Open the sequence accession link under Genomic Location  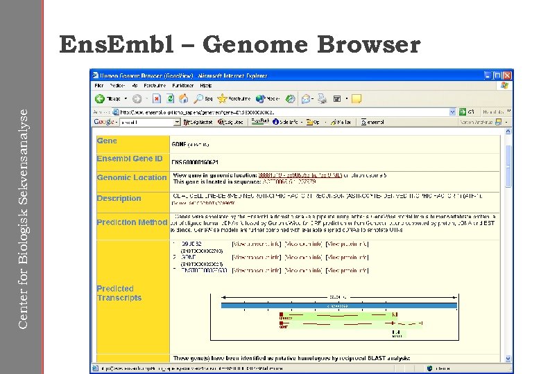(x=289, y=181)
